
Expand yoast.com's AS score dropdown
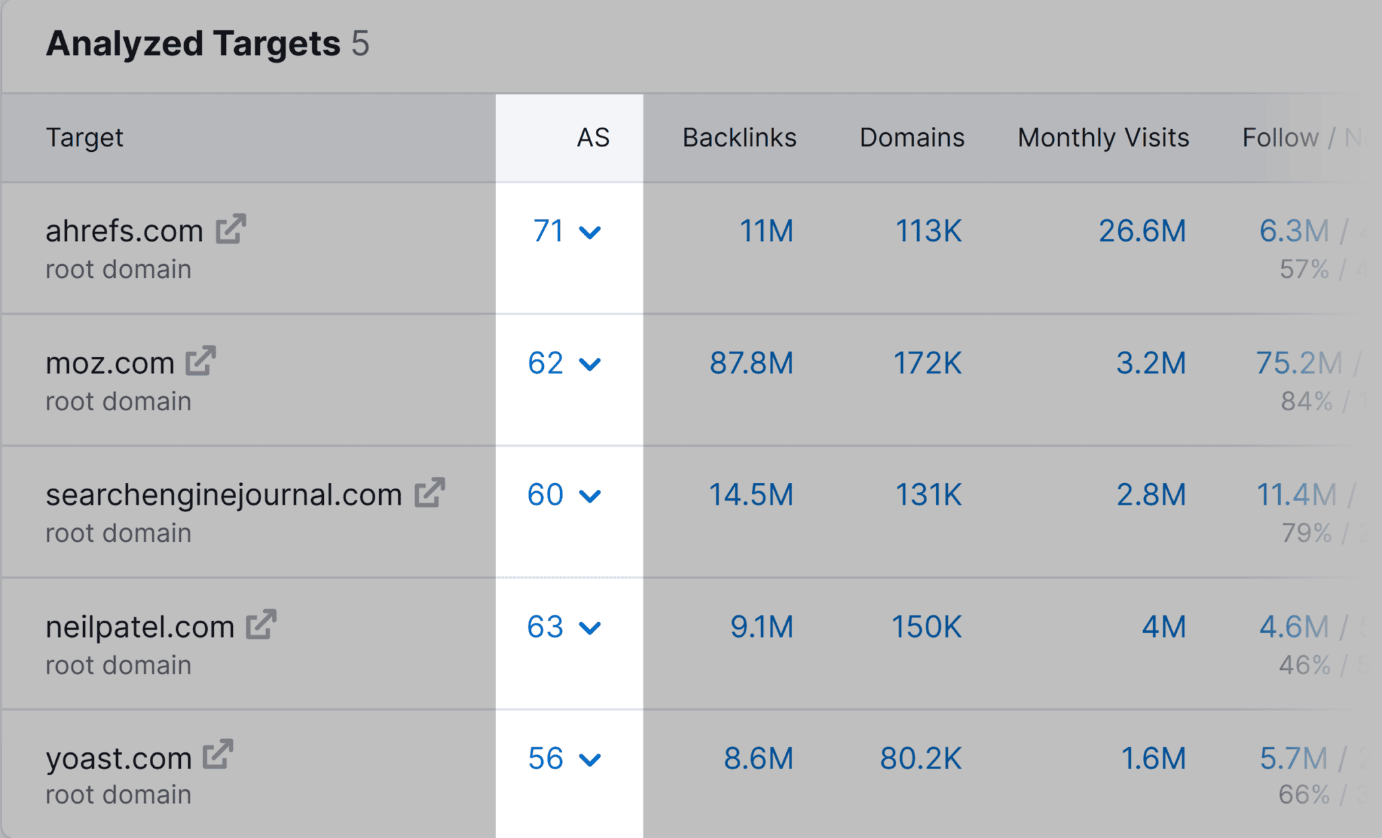tap(590, 761)
